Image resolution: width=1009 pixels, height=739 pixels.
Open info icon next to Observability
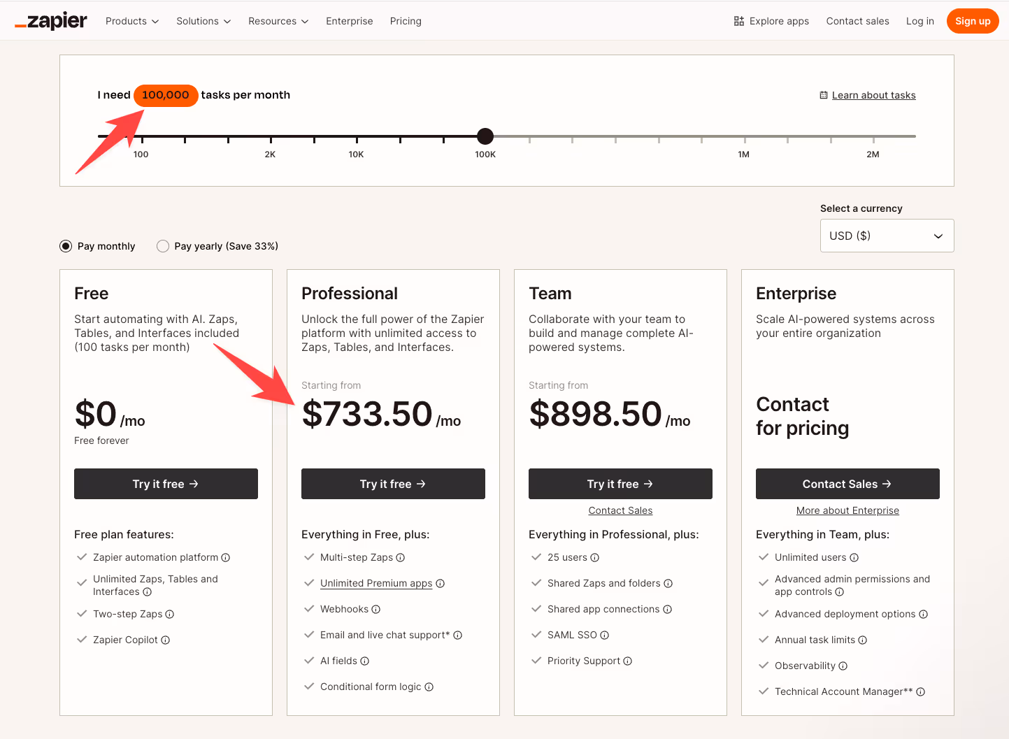pos(843,666)
